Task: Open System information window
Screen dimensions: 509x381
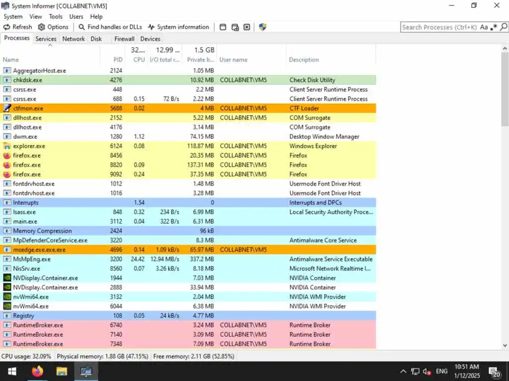Action: [x=178, y=27]
